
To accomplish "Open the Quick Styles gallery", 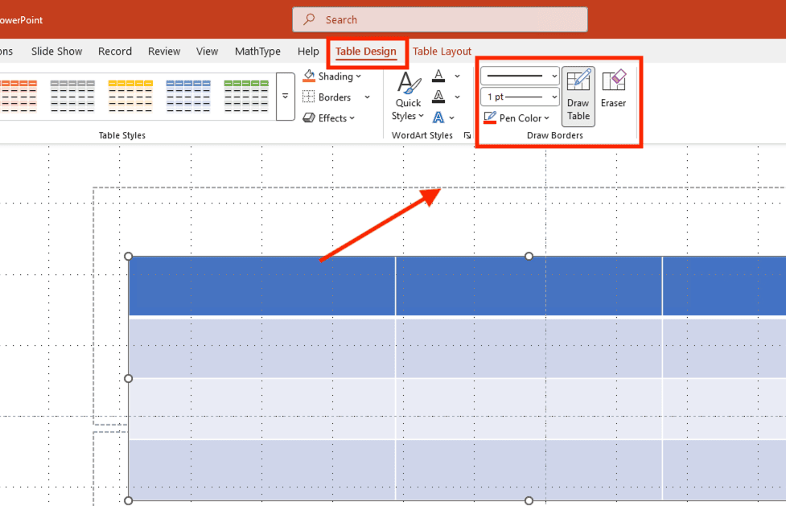I will (408, 97).
